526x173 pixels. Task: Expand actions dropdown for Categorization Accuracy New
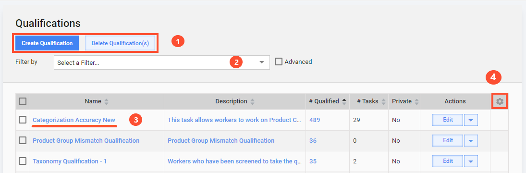(471, 120)
